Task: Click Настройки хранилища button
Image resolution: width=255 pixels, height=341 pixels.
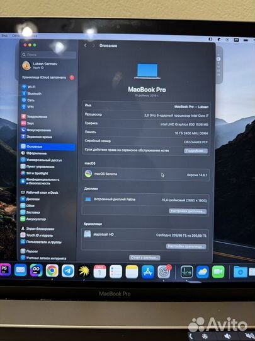Action: [x=186, y=246]
